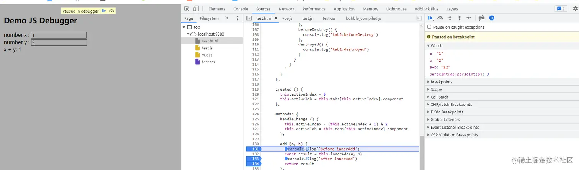Switch navigator to Filesystem tab

[209, 18]
